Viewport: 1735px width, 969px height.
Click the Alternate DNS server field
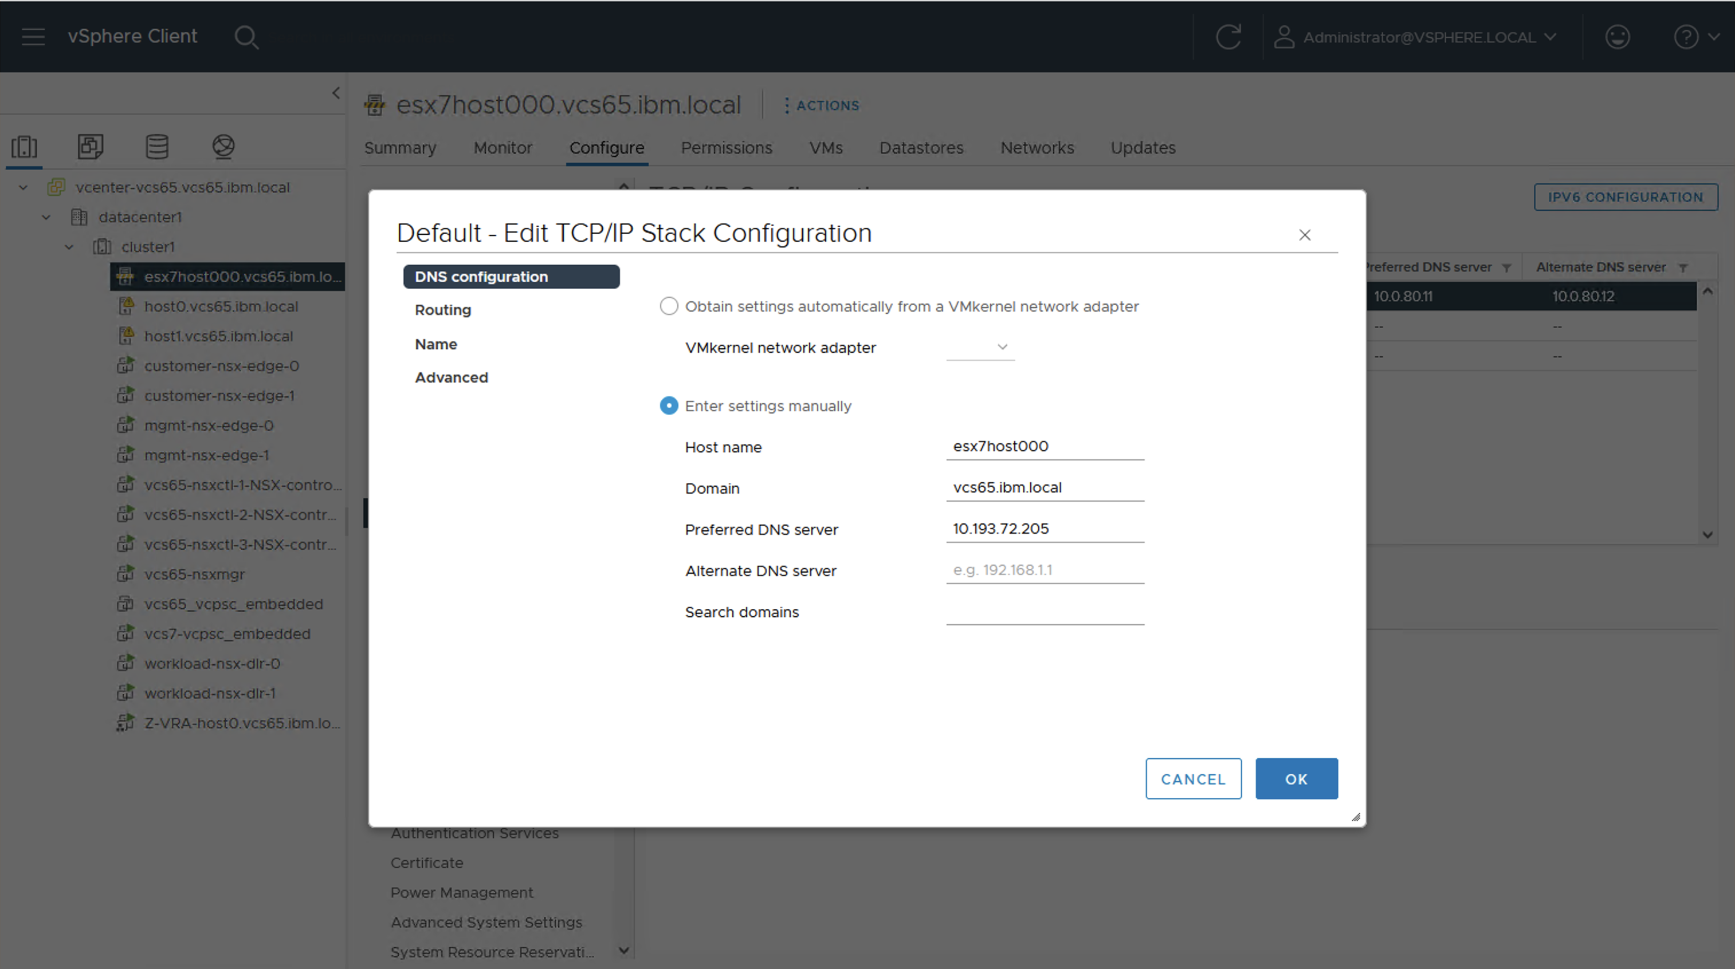point(1044,570)
